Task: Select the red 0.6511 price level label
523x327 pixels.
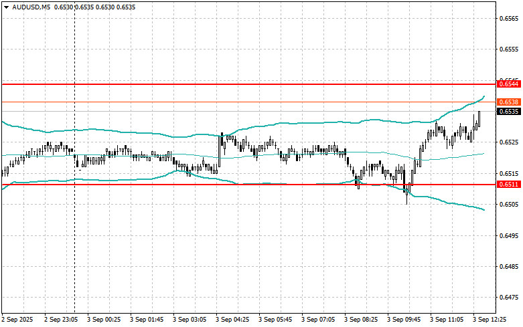Action: [509, 184]
